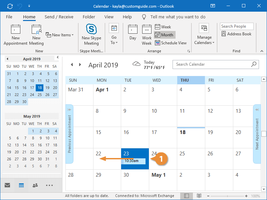Click the Search Calendar field
This screenshot has height=200, width=267.
216,64
